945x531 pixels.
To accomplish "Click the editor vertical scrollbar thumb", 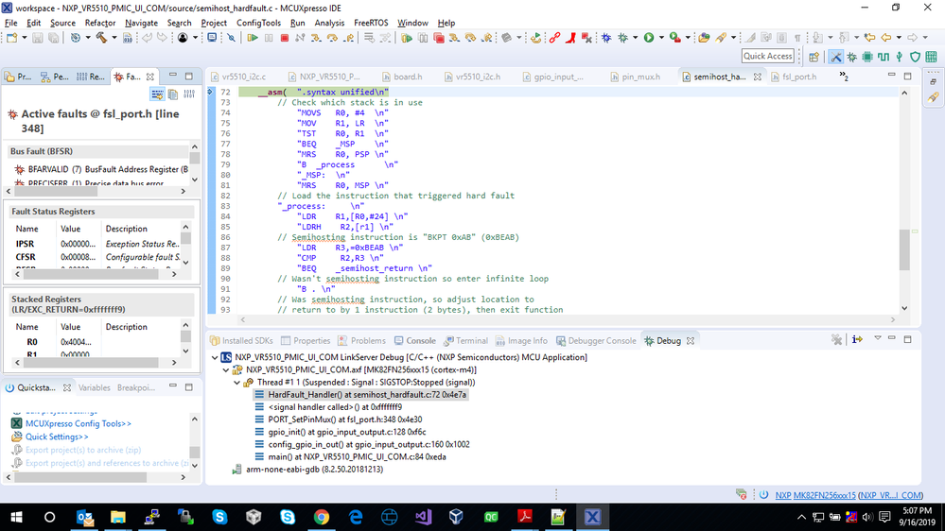I will tap(904, 249).
